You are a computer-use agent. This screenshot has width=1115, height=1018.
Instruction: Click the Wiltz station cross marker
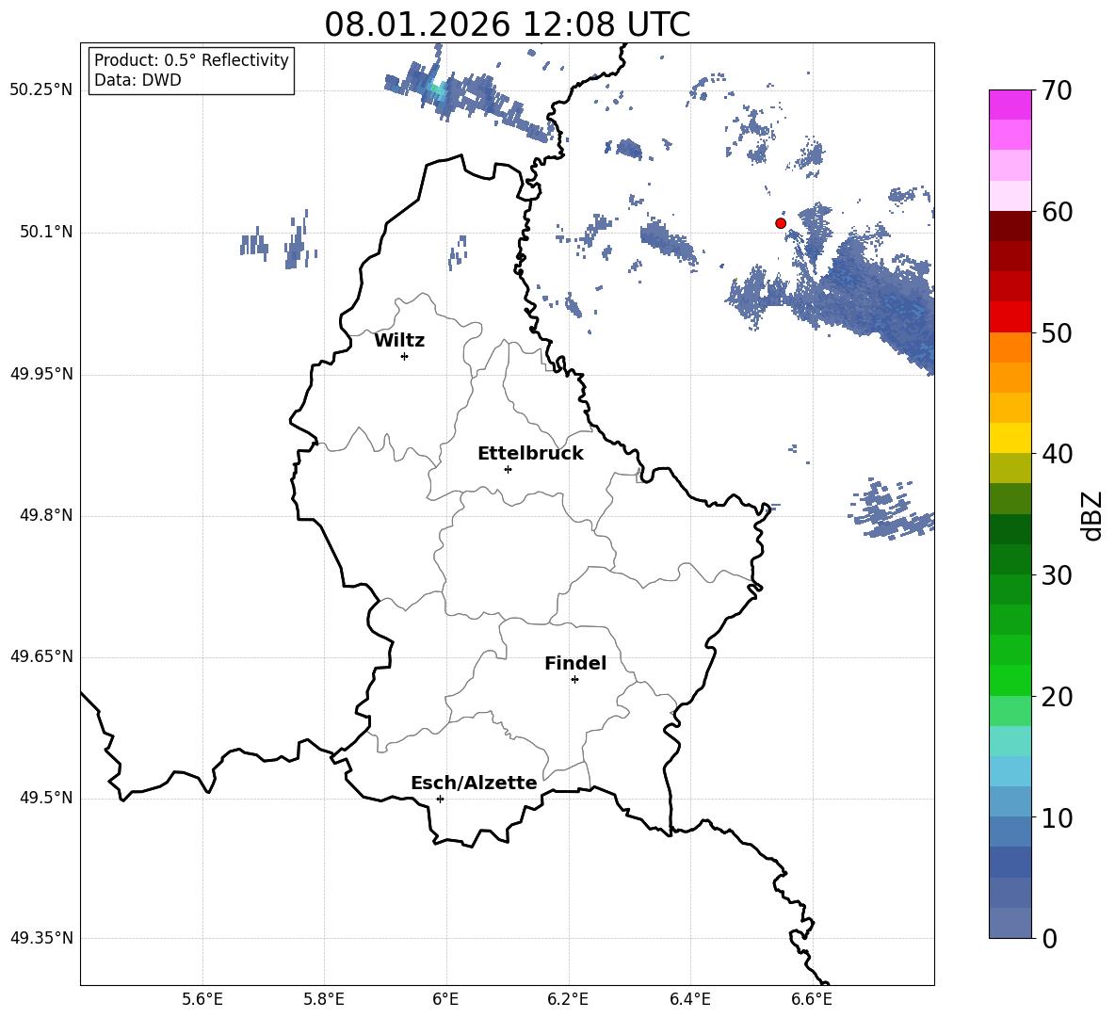coord(405,356)
